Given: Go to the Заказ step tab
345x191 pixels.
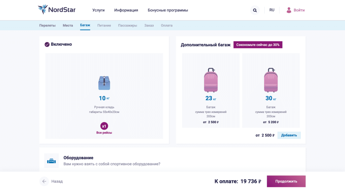Looking at the screenshot, I should click(x=149, y=26).
